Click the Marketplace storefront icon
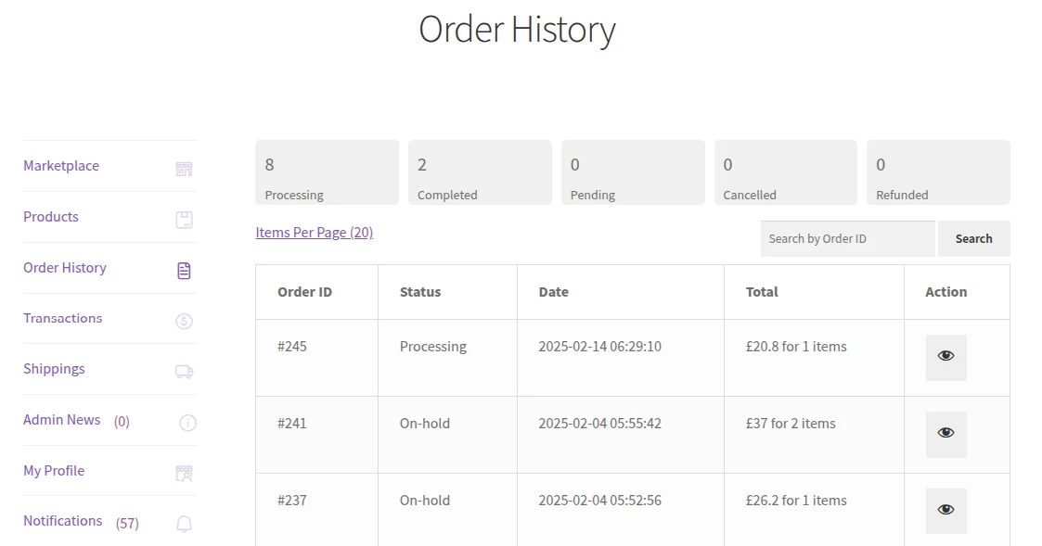 [x=184, y=168]
